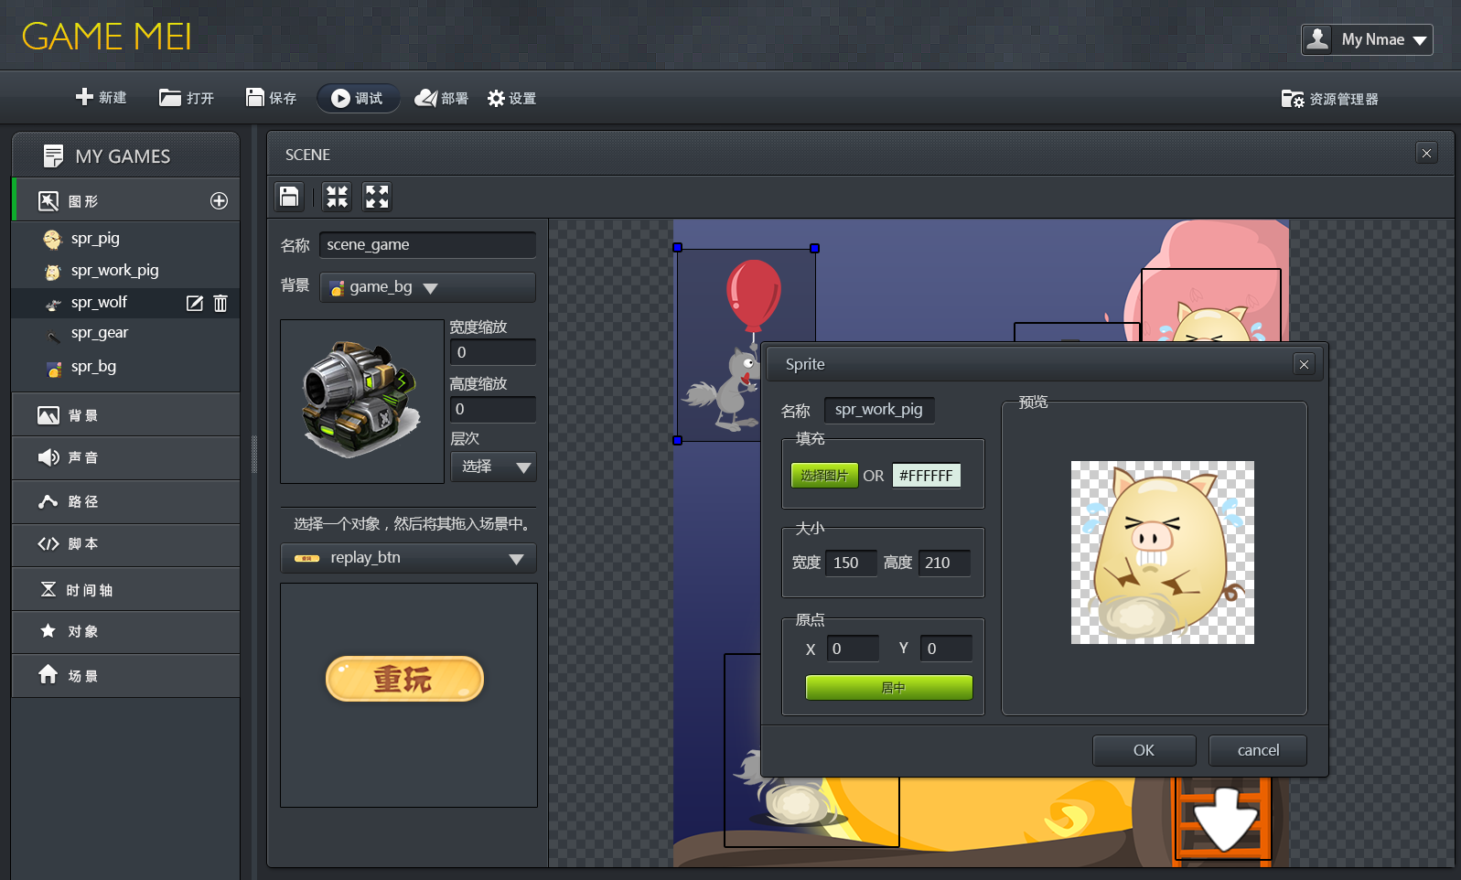The image size is (1461, 880).
Task: Open the settings (设置) gear
Action: point(511,98)
